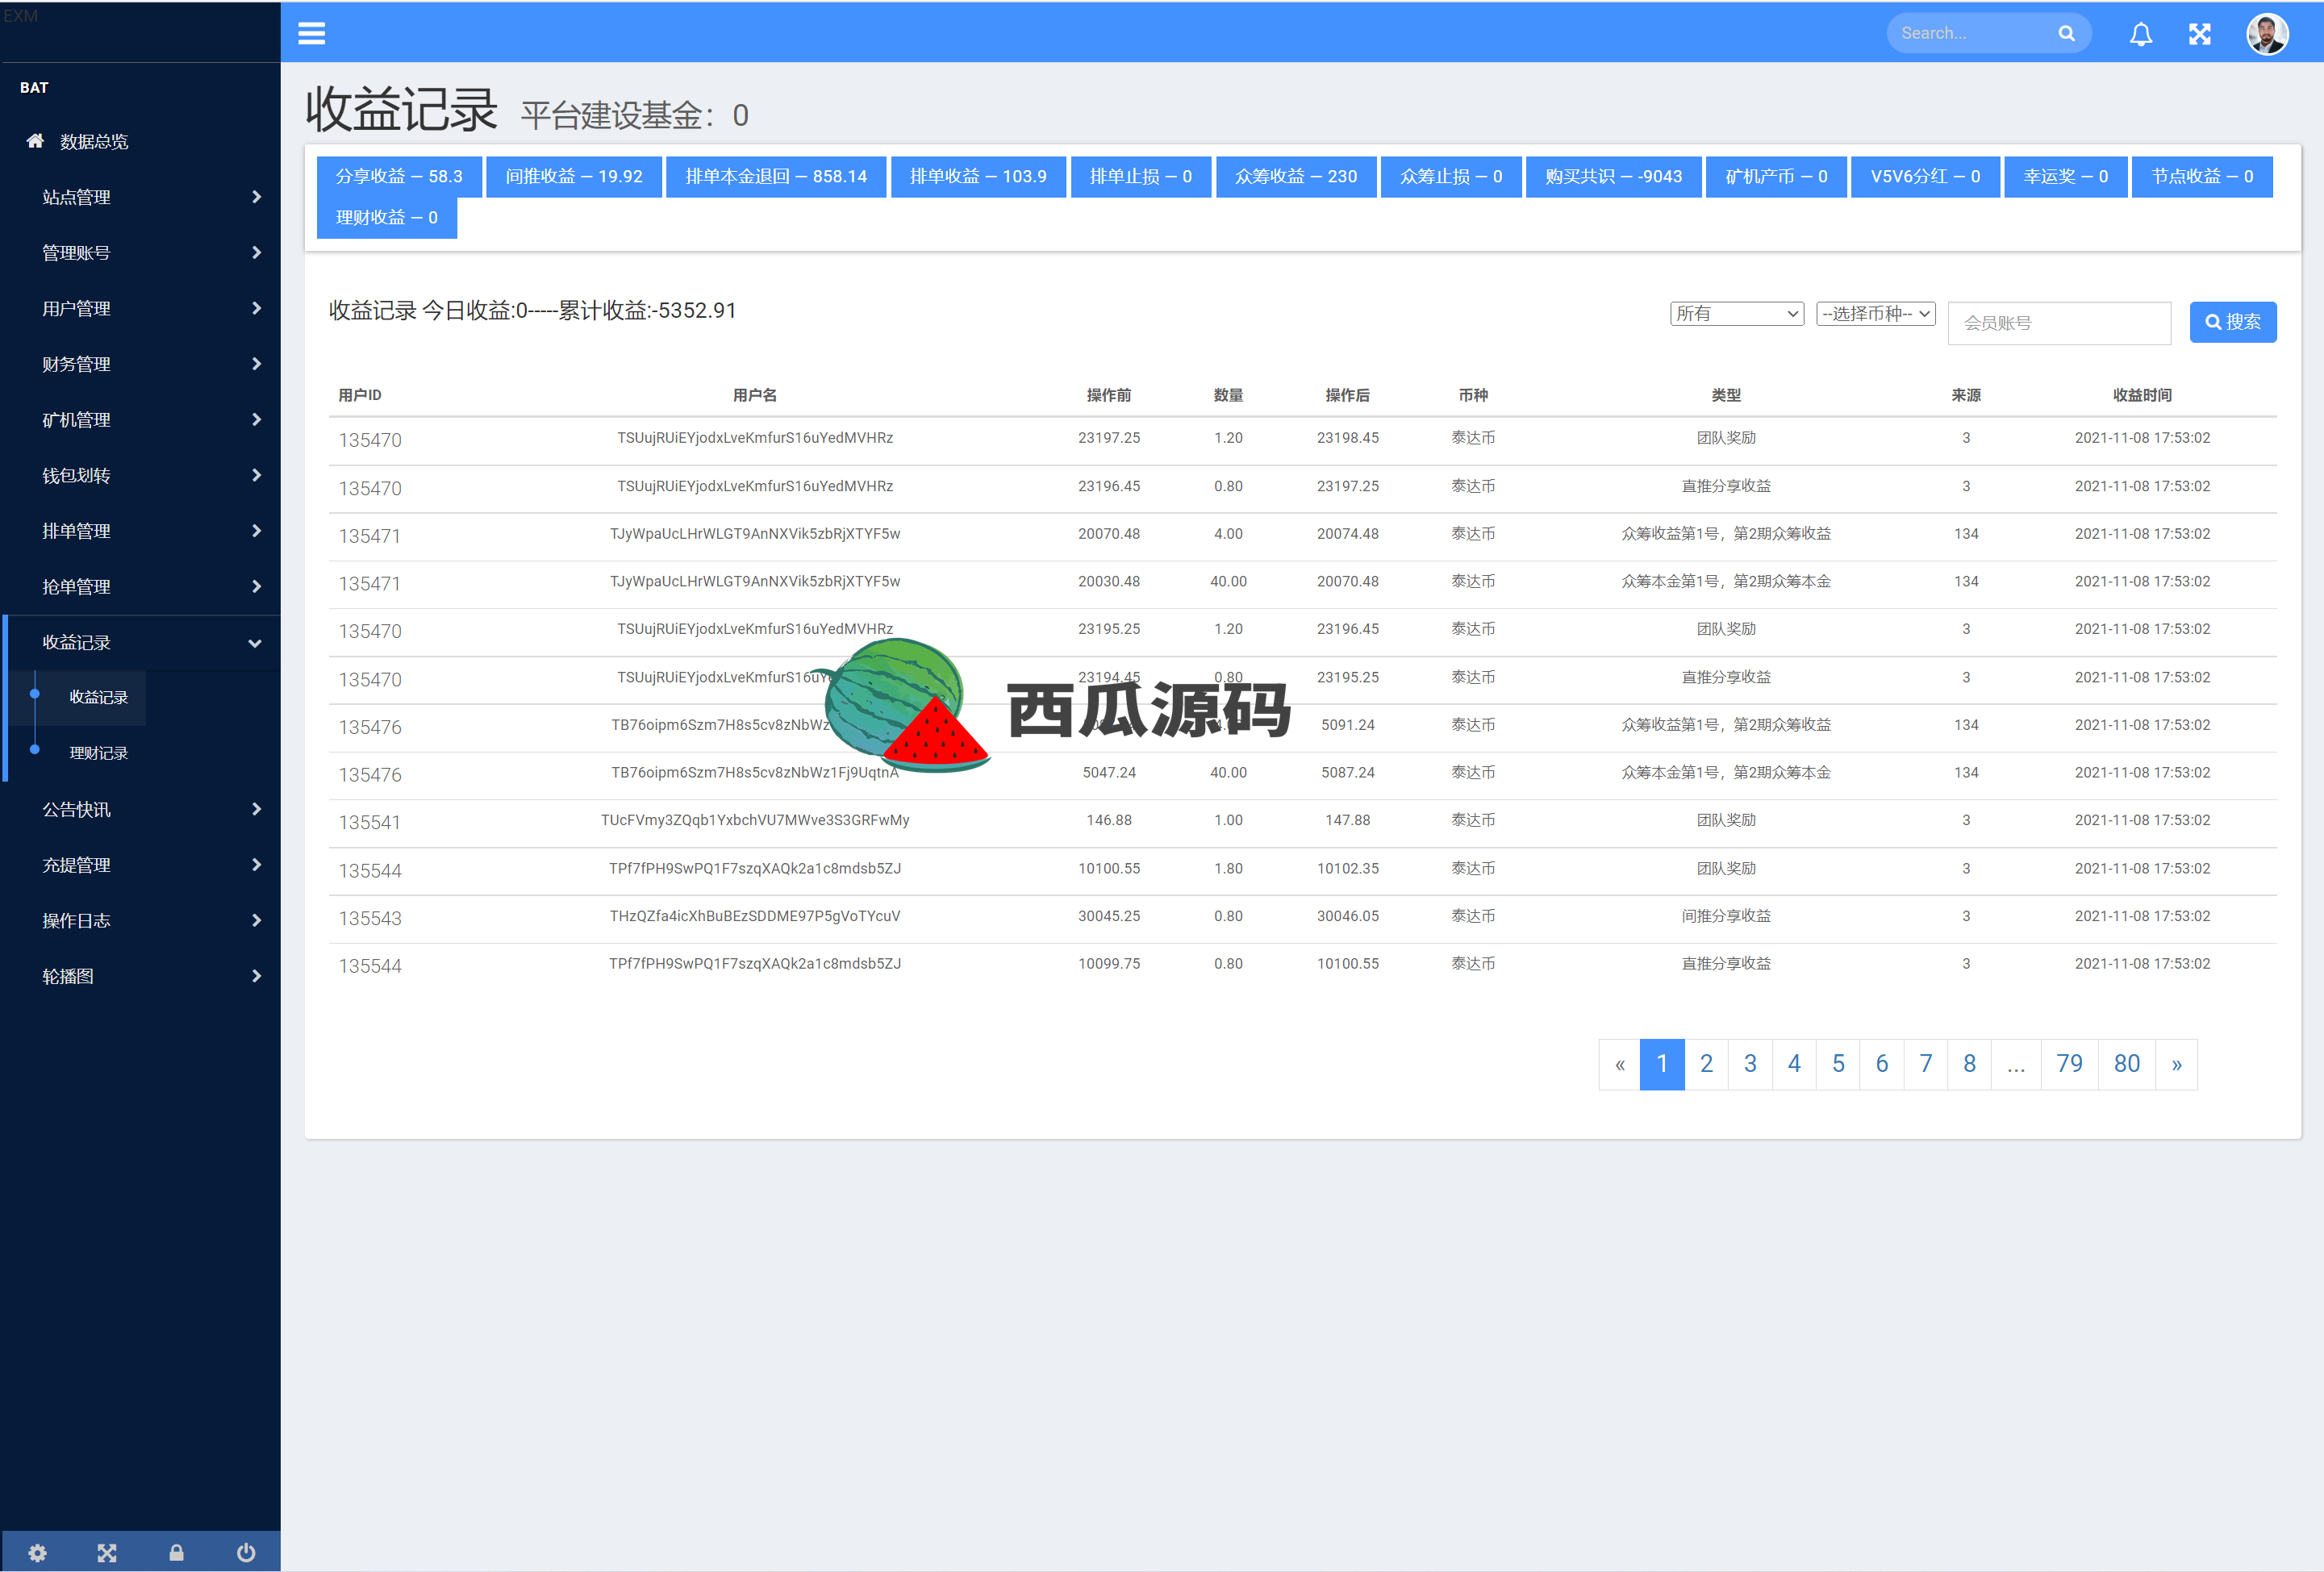Click the lock icon at sidebar bottom

pos(176,1552)
